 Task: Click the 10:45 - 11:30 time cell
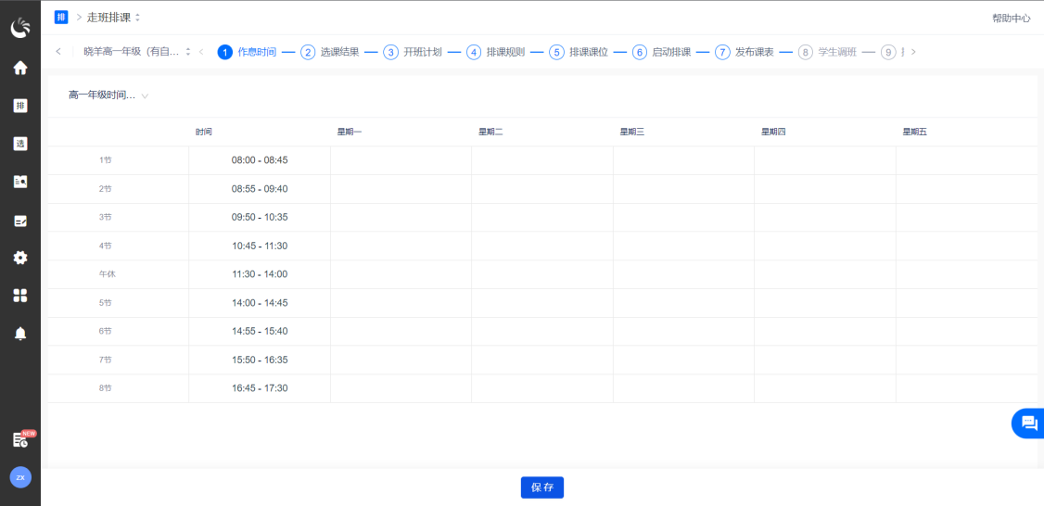[x=260, y=247]
